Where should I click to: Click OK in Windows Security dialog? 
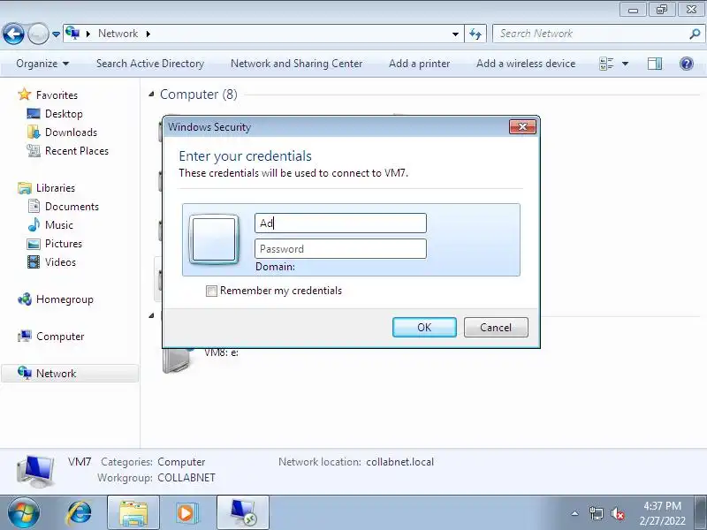tap(424, 327)
